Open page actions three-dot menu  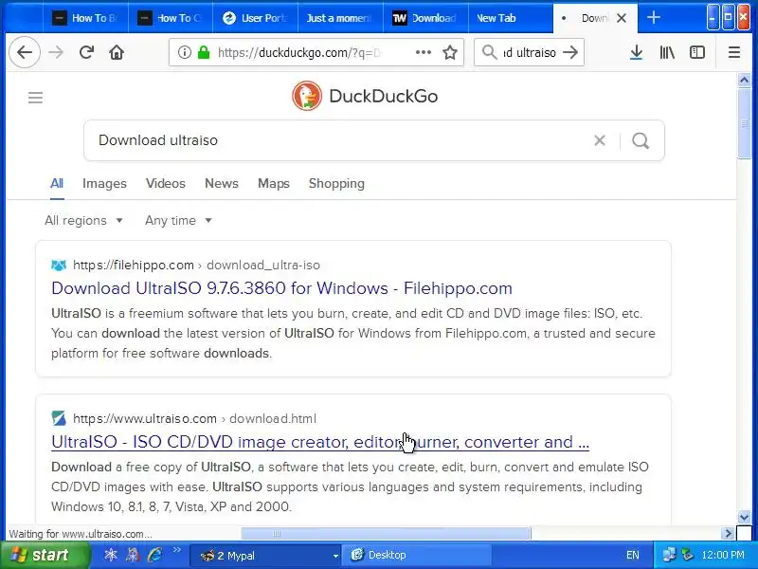[x=423, y=52]
